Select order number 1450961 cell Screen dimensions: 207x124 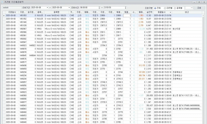point(23,35)
